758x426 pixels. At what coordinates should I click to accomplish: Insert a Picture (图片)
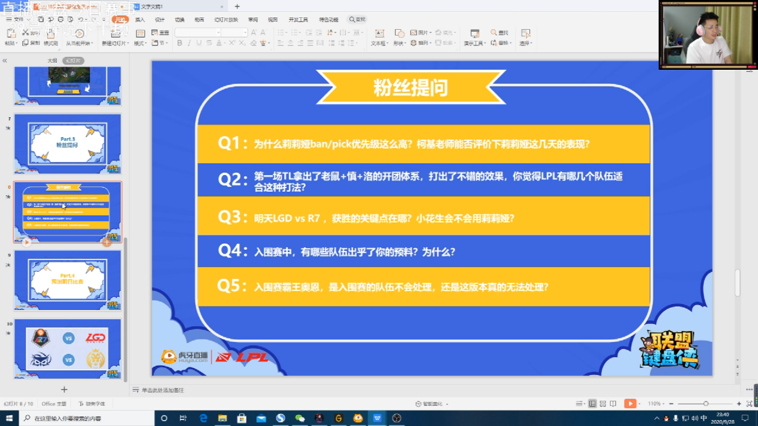coord(420,32)
